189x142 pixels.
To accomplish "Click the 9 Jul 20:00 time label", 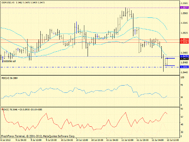I will [51, 140].
